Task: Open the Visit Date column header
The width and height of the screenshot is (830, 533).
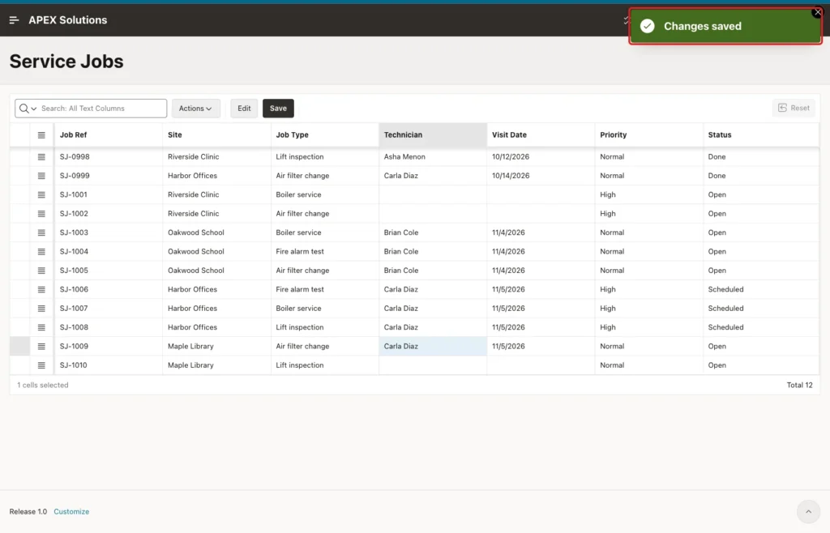Action: (x=541, y=134)
